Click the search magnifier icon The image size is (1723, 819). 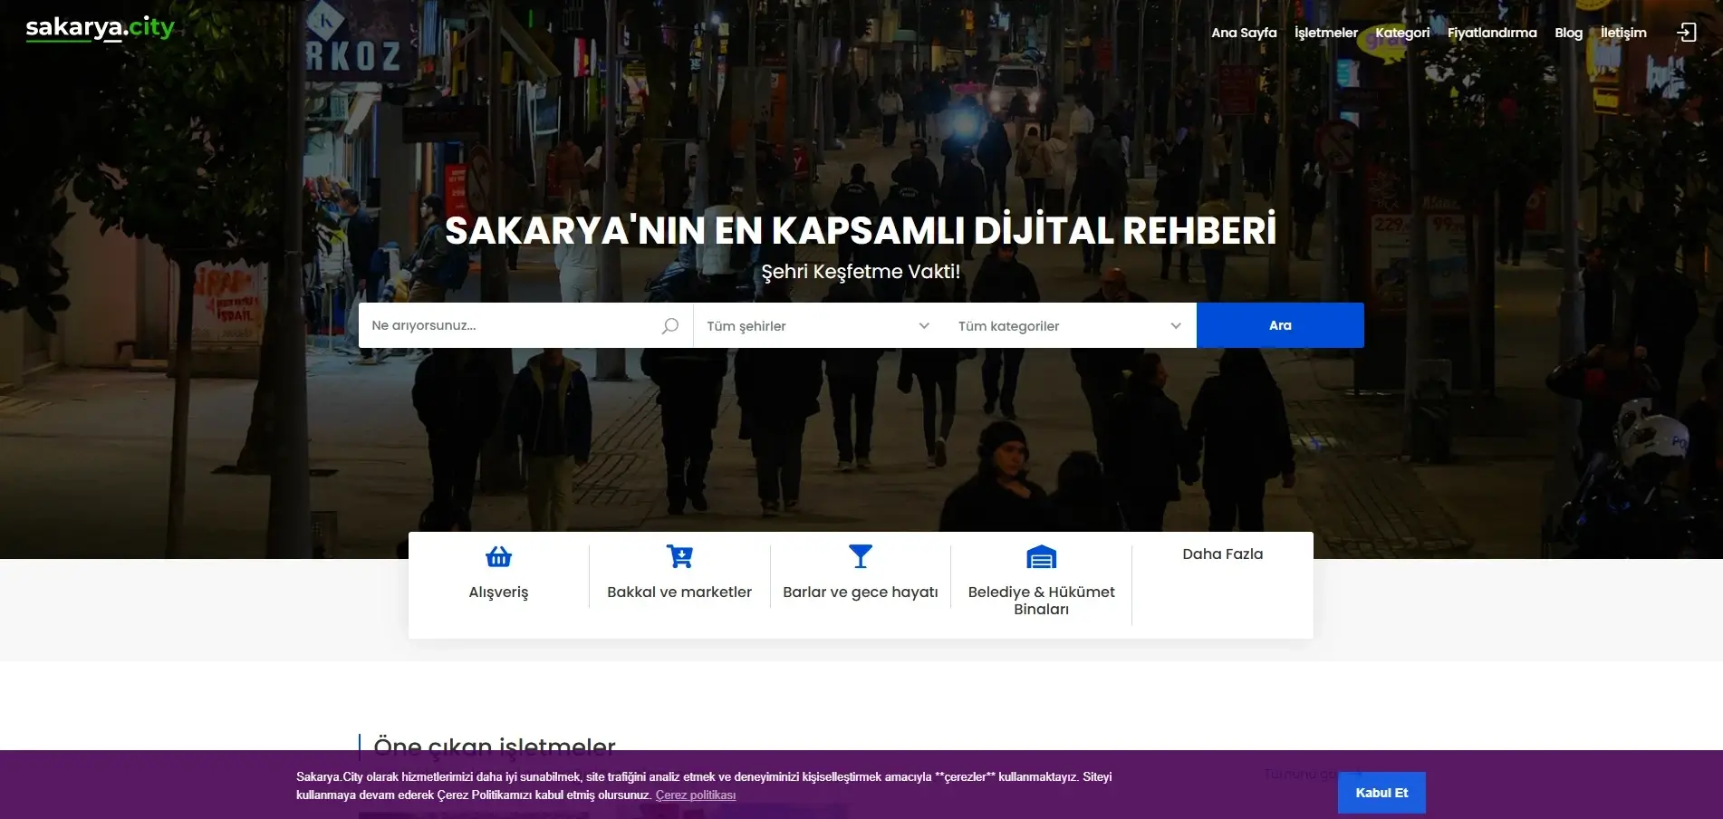pos(669,326)
